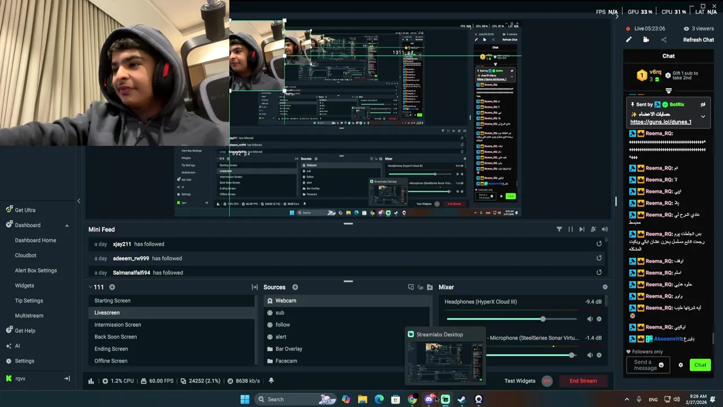
Task: Click the green Chat send button
Action: coord(700,365)
